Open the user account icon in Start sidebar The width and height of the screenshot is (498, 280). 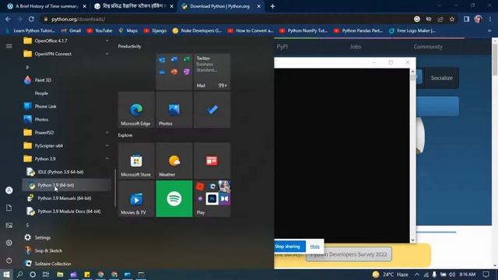click(x=9, y=190)
